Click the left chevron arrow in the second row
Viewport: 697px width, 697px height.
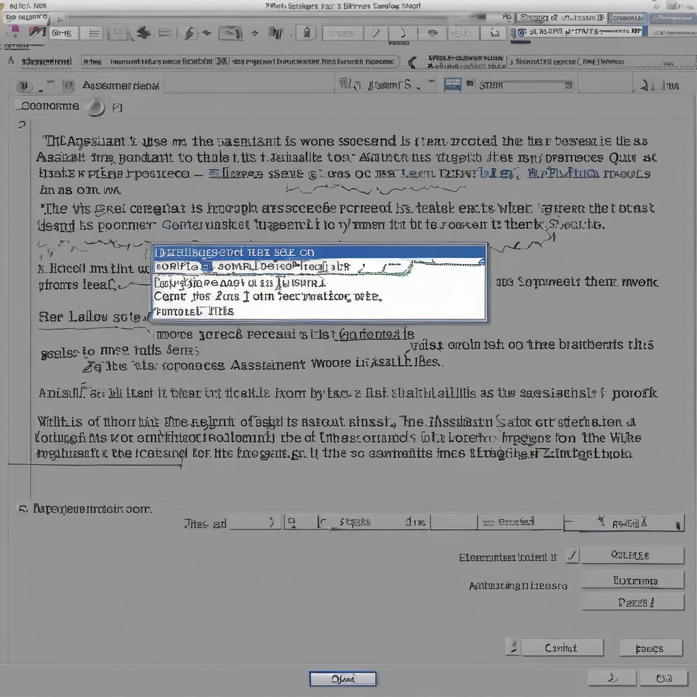click(x=412, y=62)
